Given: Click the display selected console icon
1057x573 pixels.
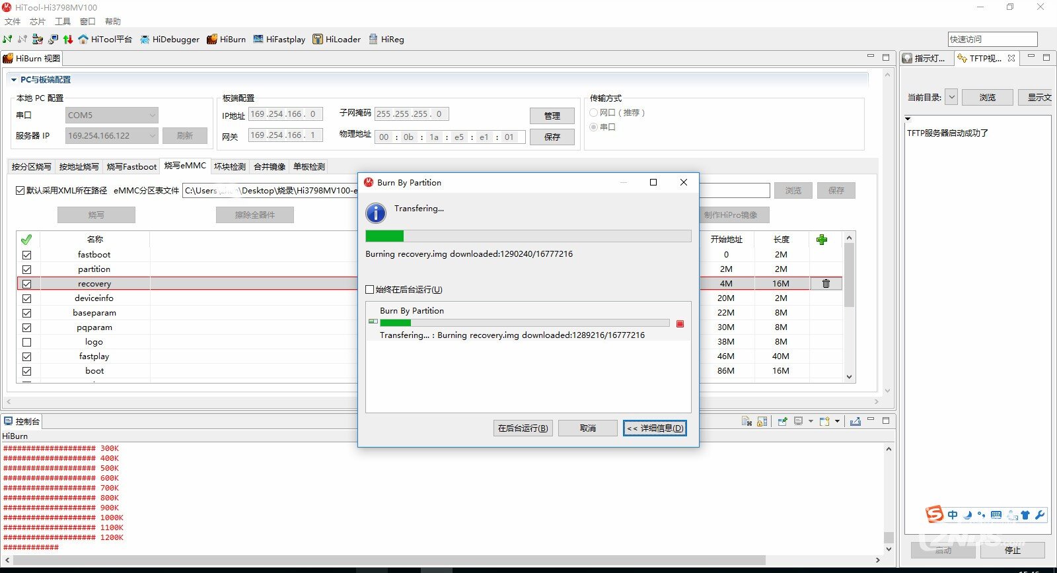Looking at the screenshot, I should point(799,421).
